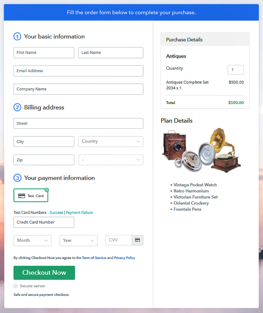
Task: Open the Country dropdown
Action: (110, 141)
